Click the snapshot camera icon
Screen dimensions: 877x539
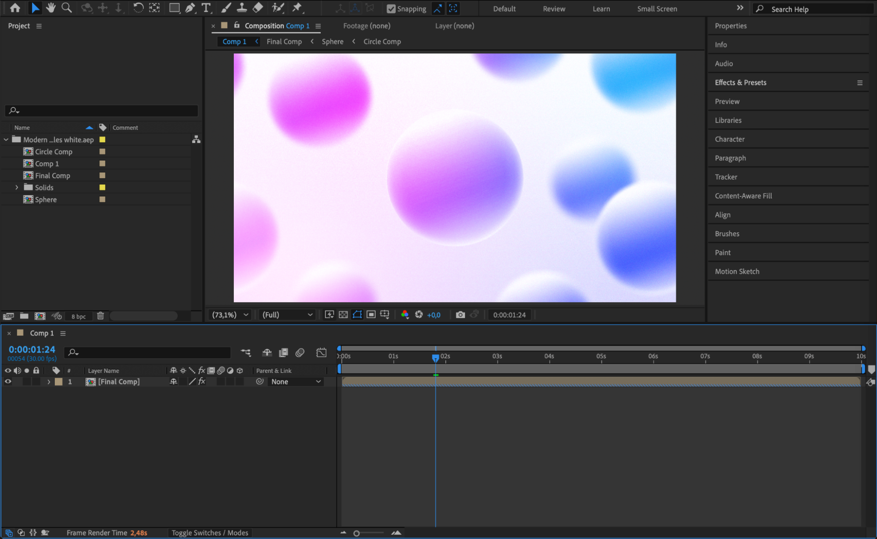(x=460, y=314)
